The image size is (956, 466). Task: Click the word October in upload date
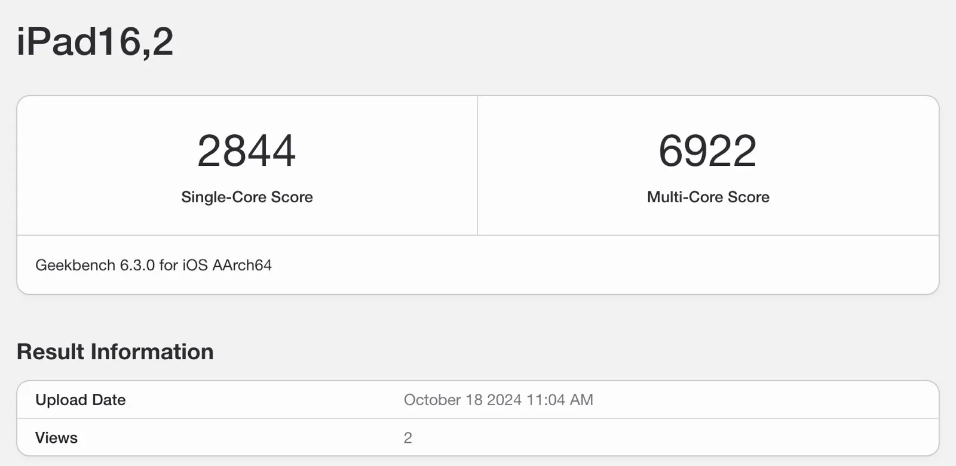[x=433, y=400]
